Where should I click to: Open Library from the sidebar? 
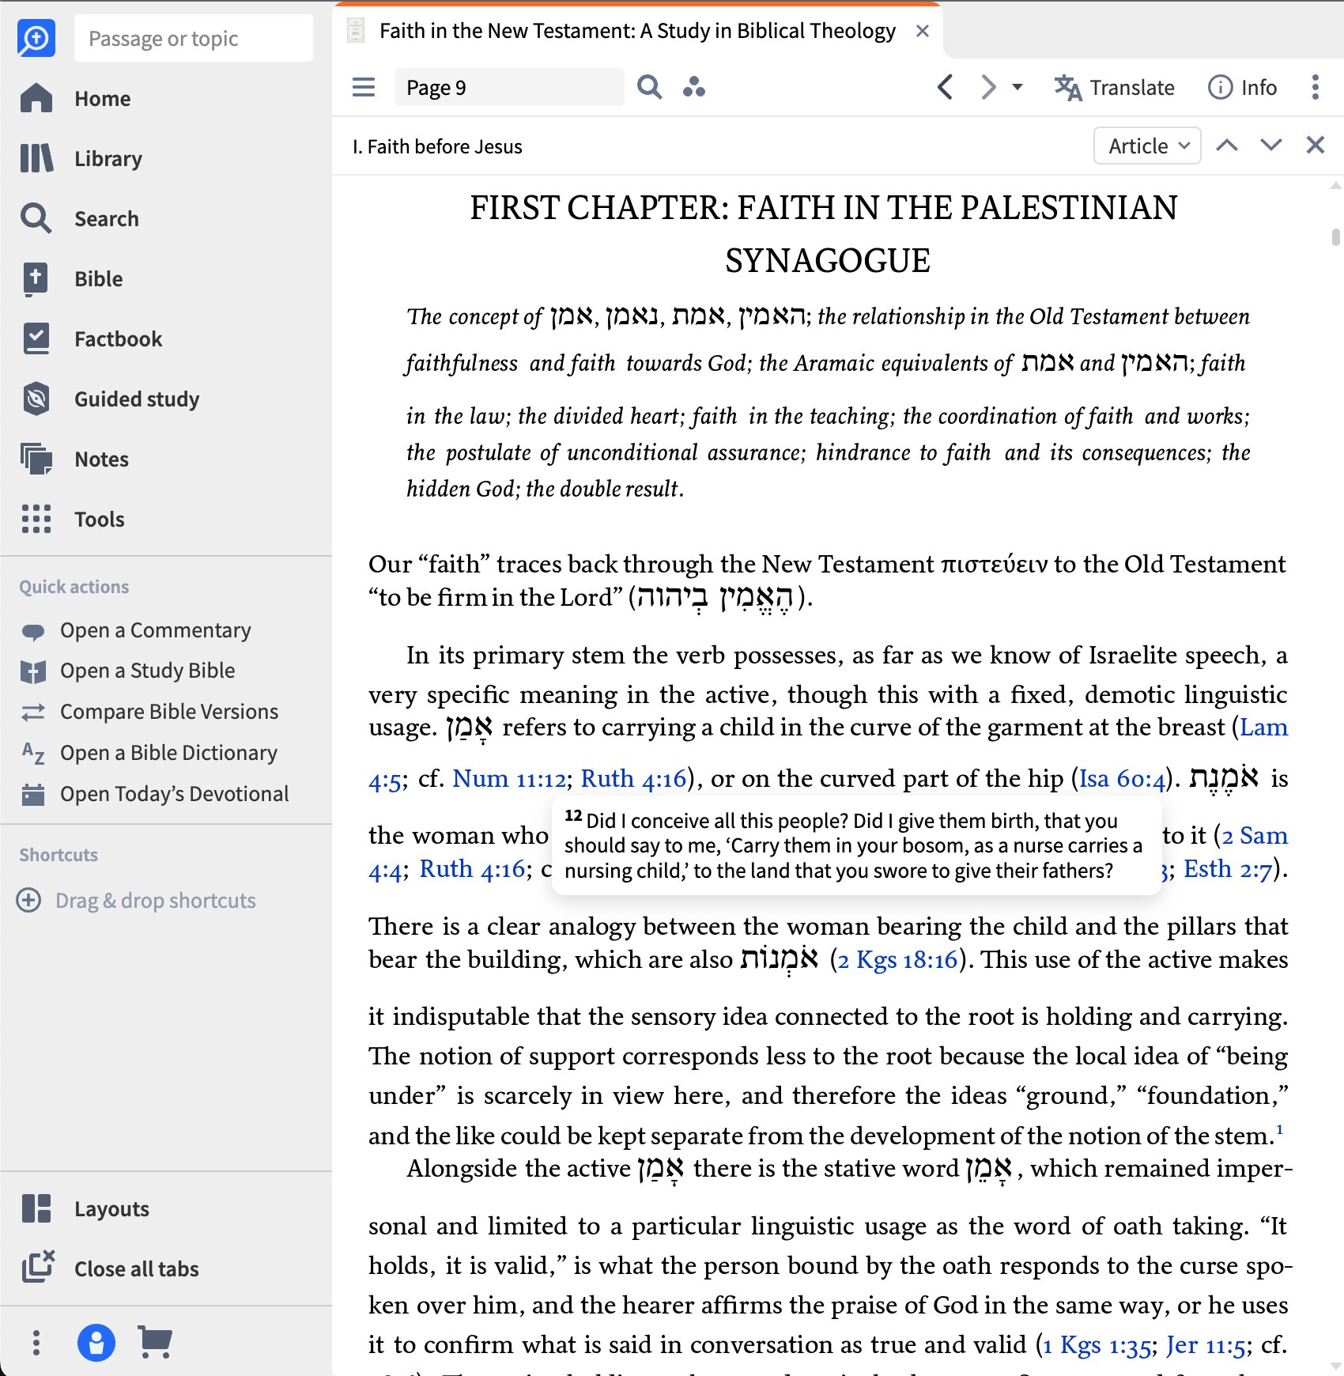[x=107, y=158]
